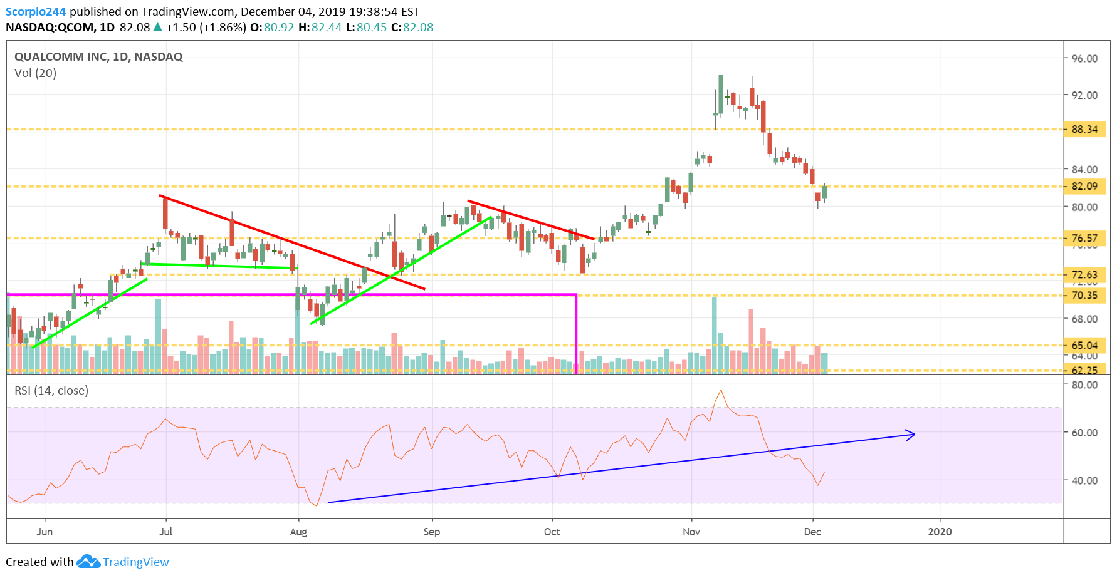Open the Scorpio244 author link
This screenshot has height=578, width=1117.
tap(36, 12)
